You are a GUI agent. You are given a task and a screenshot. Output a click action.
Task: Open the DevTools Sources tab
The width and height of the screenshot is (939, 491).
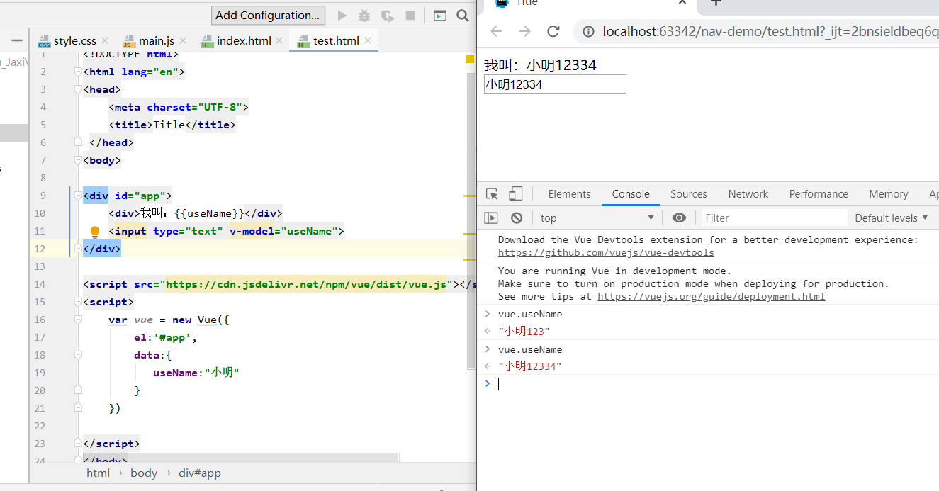(689, 194)
